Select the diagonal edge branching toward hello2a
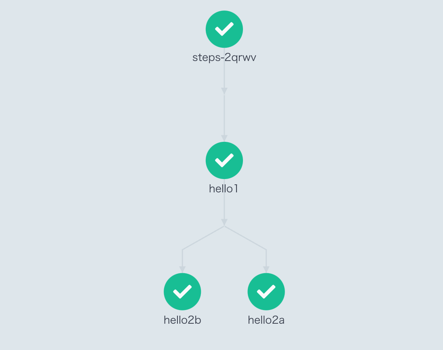443x350 pixels. 245,238
